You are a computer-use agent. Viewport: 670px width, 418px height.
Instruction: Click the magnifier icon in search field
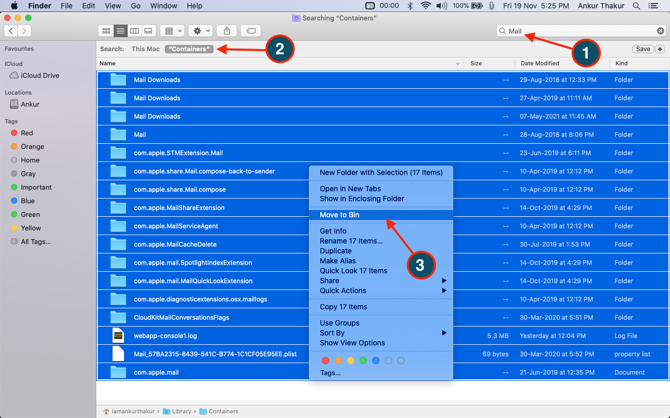[x=502, y=31]
